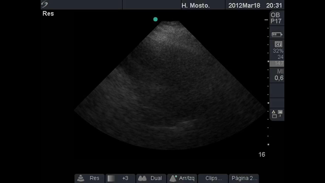325x183 pixels.
Task: Click the Dual screen icon
Action: (x=142, y=178)
